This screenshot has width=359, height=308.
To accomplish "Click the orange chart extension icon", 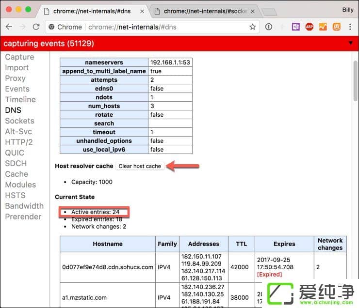I will tap(323, 27).
